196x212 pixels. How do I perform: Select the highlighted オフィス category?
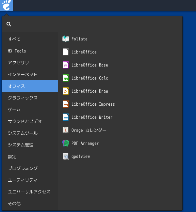(x=30, y=86)
